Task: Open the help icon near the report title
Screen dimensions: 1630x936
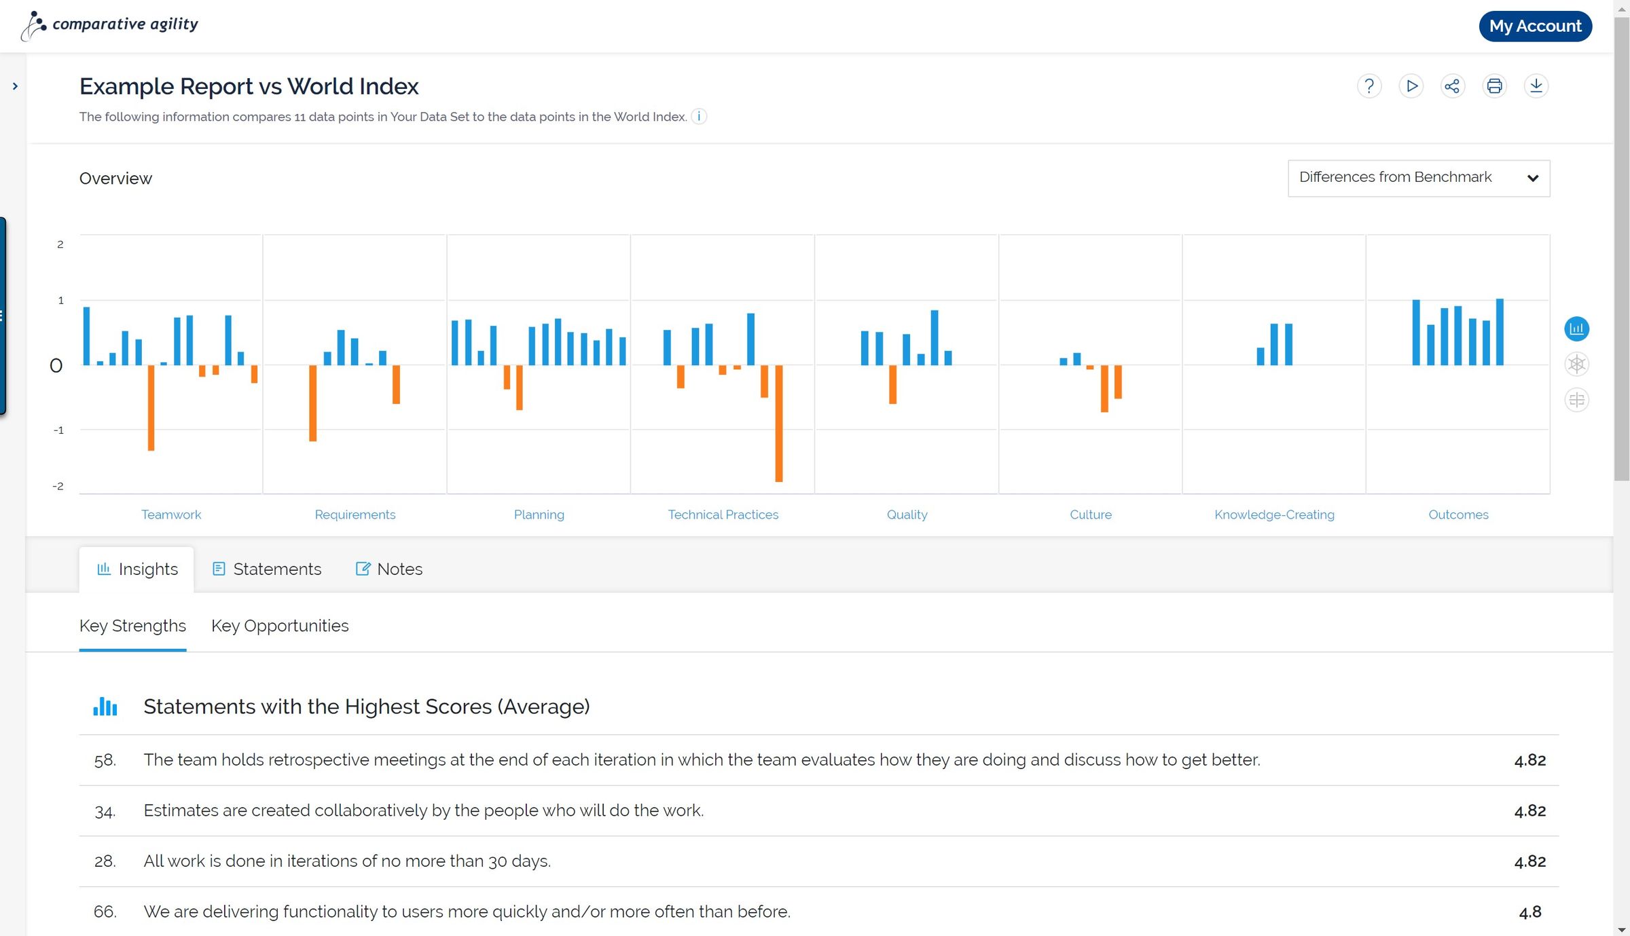Action: (x=1369, y=86)
